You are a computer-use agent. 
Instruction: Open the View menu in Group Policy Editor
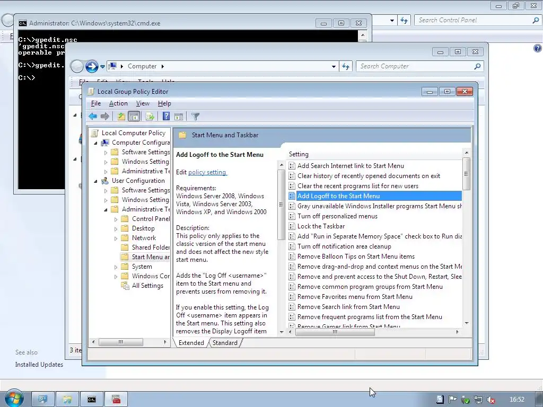click(143, 103)
